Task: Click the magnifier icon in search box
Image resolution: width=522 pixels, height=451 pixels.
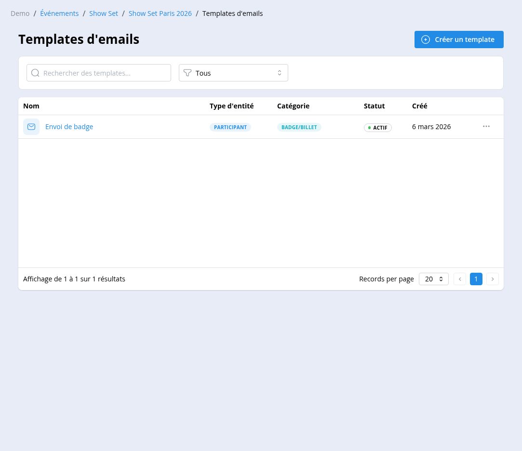Action: click(35, 73)
